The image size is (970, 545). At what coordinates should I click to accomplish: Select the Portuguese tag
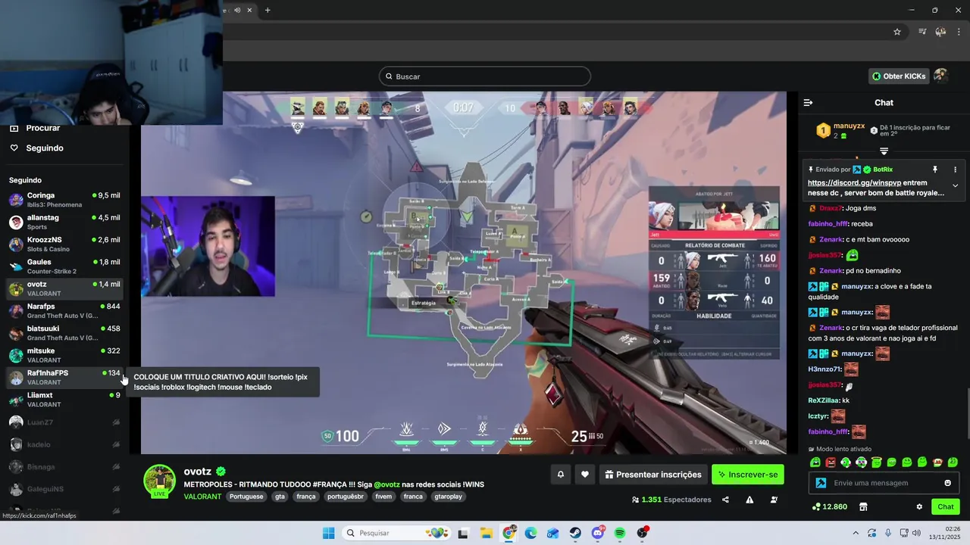click(x=246, y=497)
